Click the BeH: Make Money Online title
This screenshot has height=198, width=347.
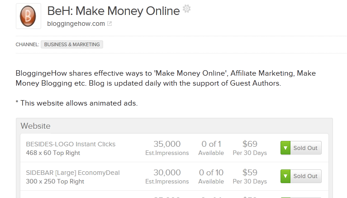coord(114,11)
